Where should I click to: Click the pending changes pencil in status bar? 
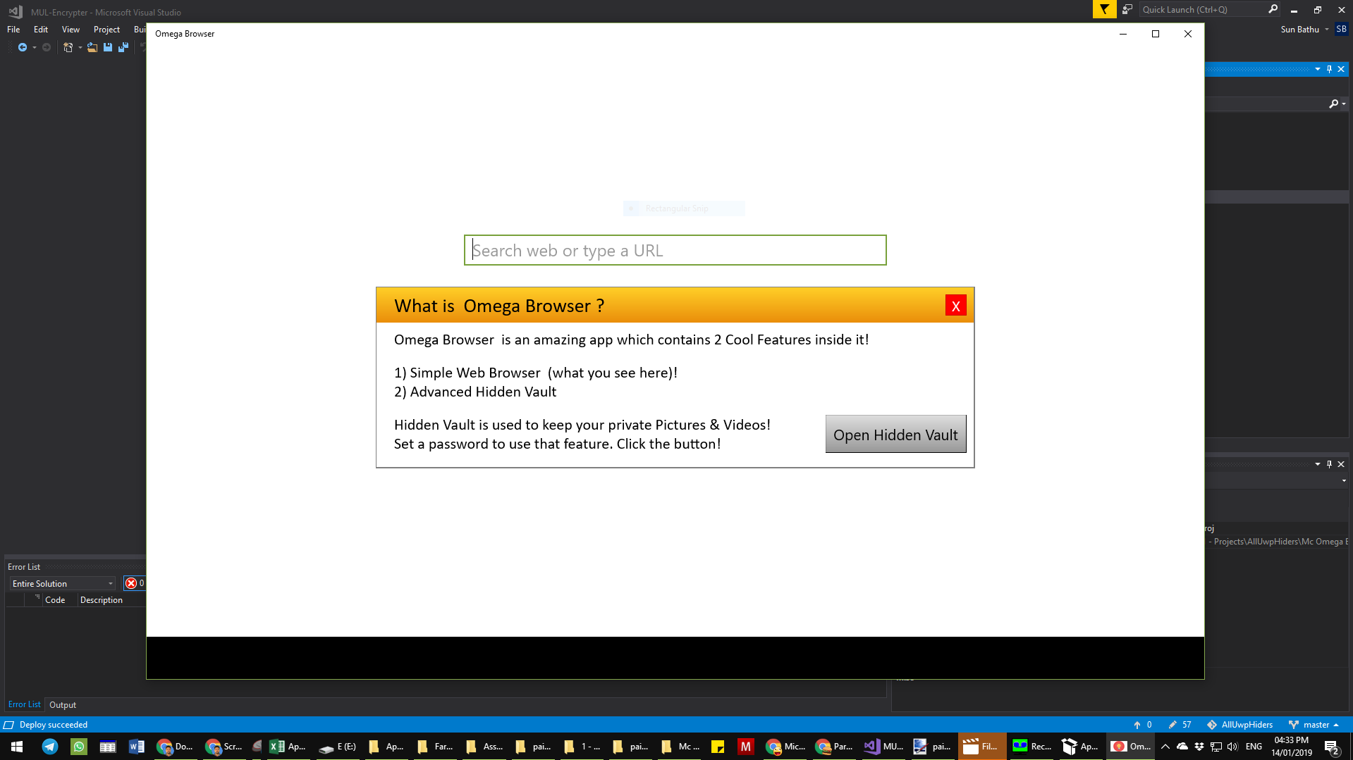coord(1173,725)
